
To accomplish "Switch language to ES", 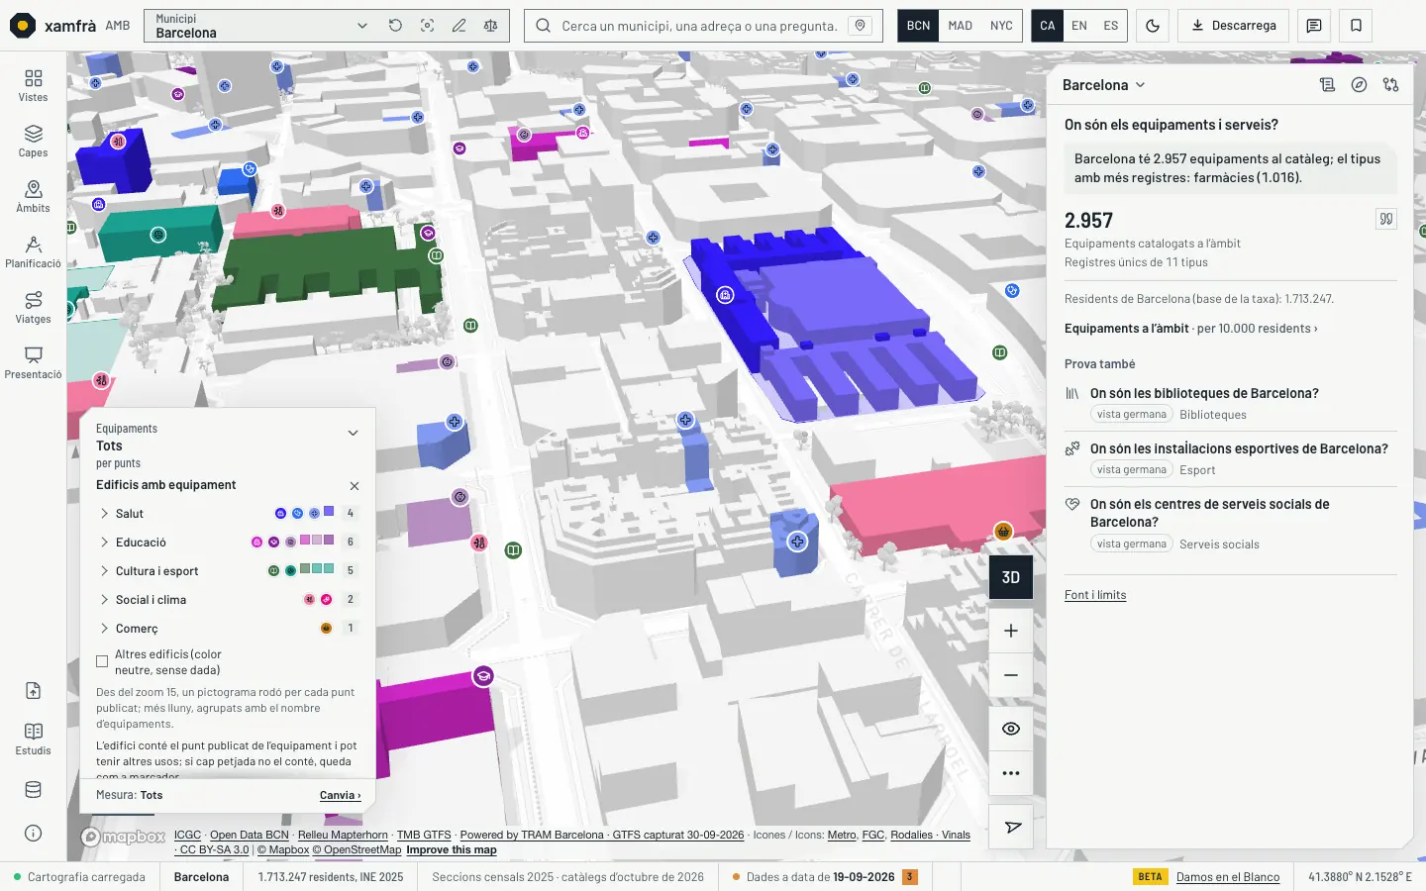I will pos(1111,26).
